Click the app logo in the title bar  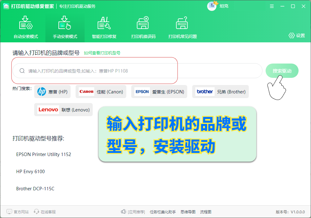click(x=6, y=6)
